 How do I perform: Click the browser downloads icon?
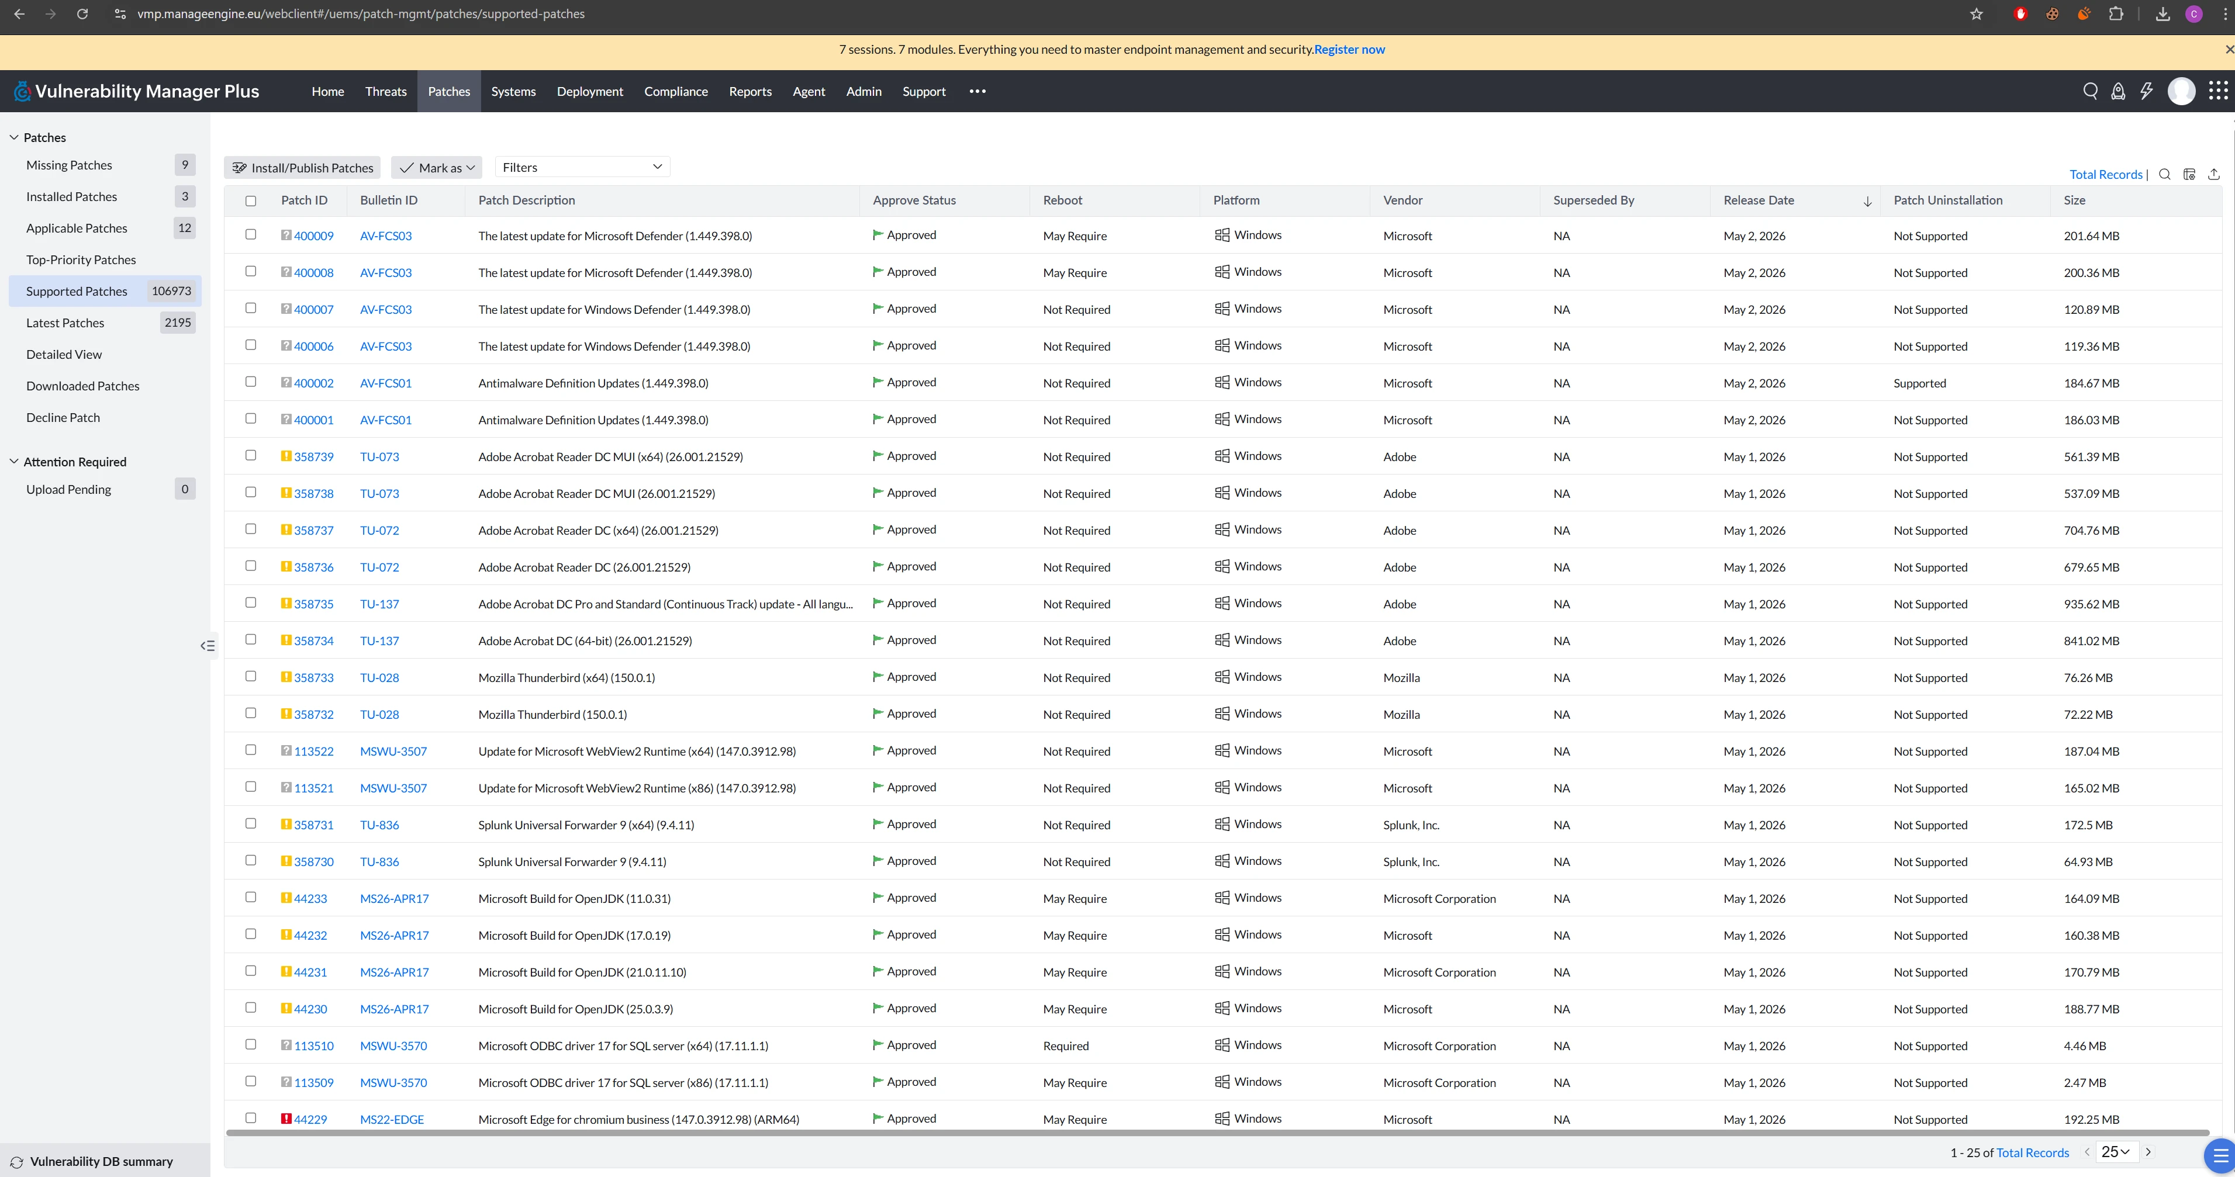[x=2163, y=14]
